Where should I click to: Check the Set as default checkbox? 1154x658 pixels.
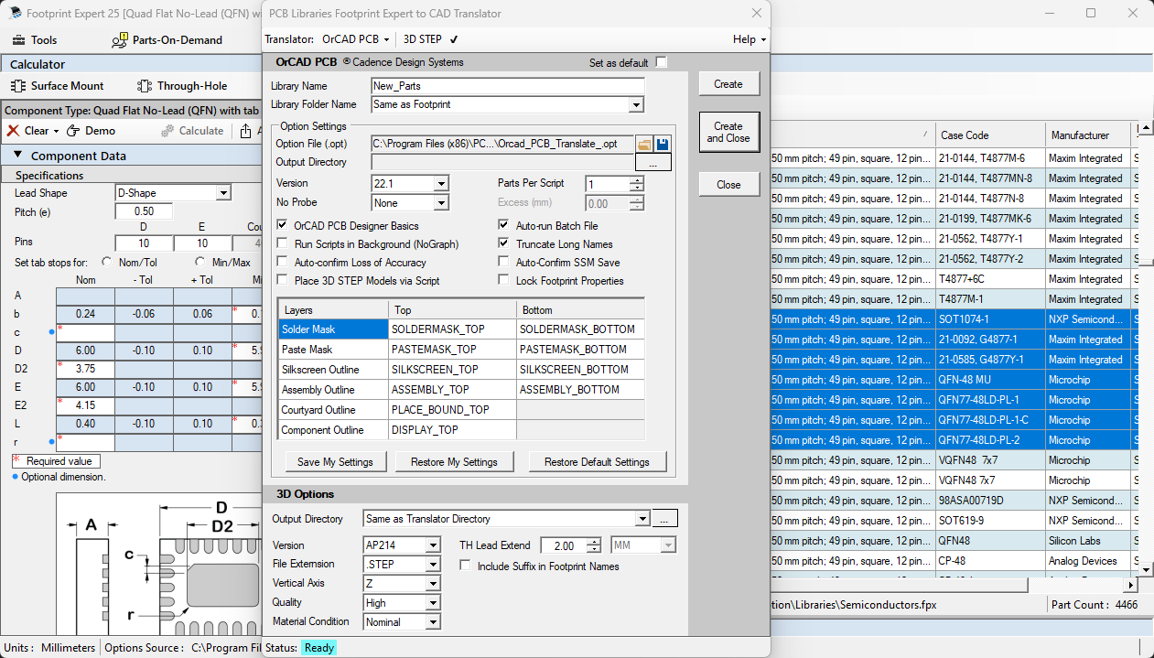pyautogui.click(x=662, y=62)
